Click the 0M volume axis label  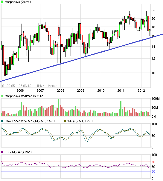coord(154,116)
